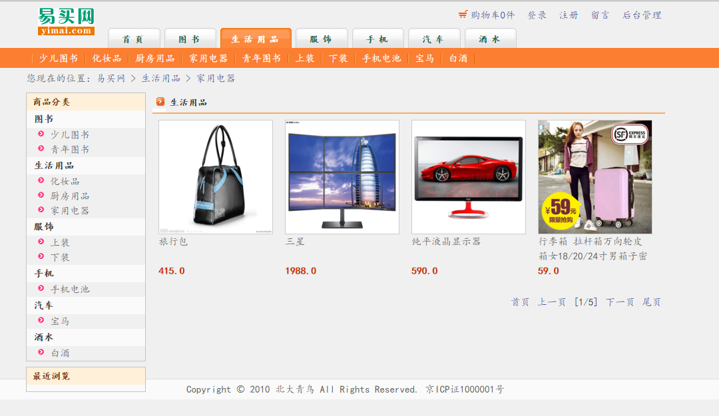Go to 下一页 in the pagination
Viewport: 719px width, 416px height.
[620, 302]
